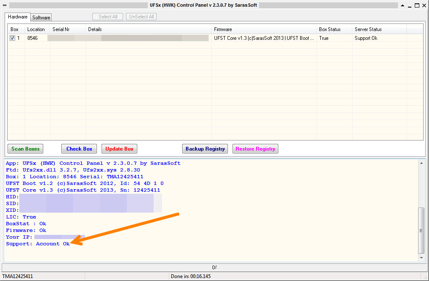Select the firmware cell UFST Core v1.3
Image resolution: width=429 pixels, height=281 pixels.
coord(264,38)
